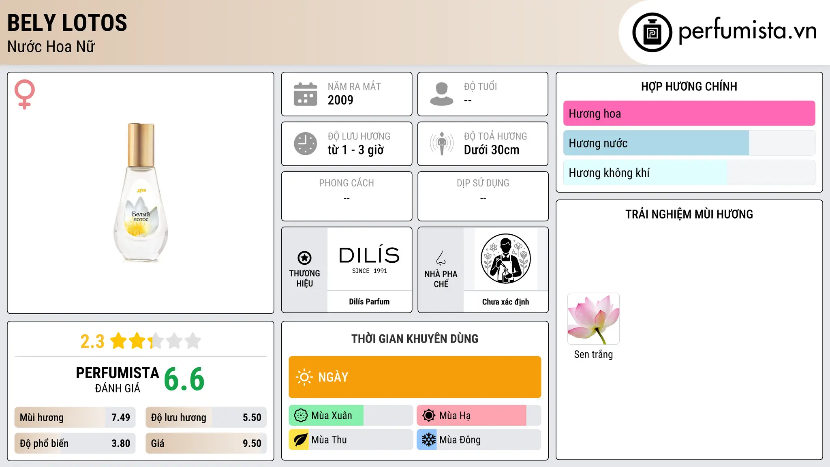Image resolution: width=830 pixels, height=467 pixels.
Task: Click the Mùa Hạ season bar
Action: click(x=479, y=416)
